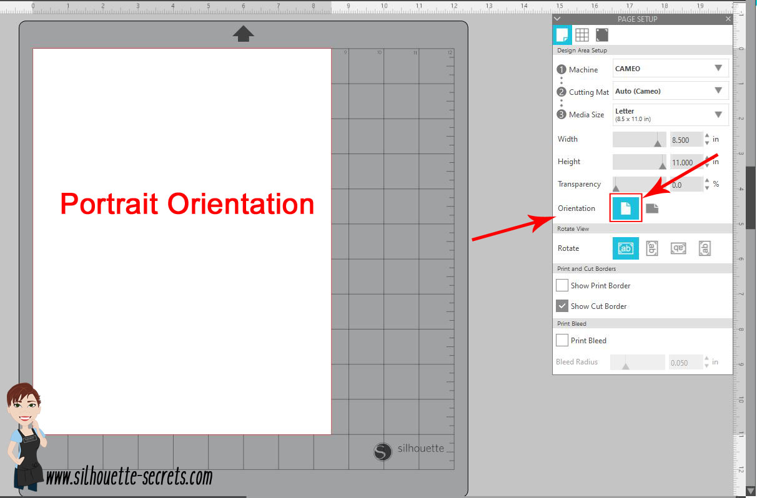Select the default zero-degree rotate view
The image size is (757, 498).
pyautogui.click(x=625, y=248)
